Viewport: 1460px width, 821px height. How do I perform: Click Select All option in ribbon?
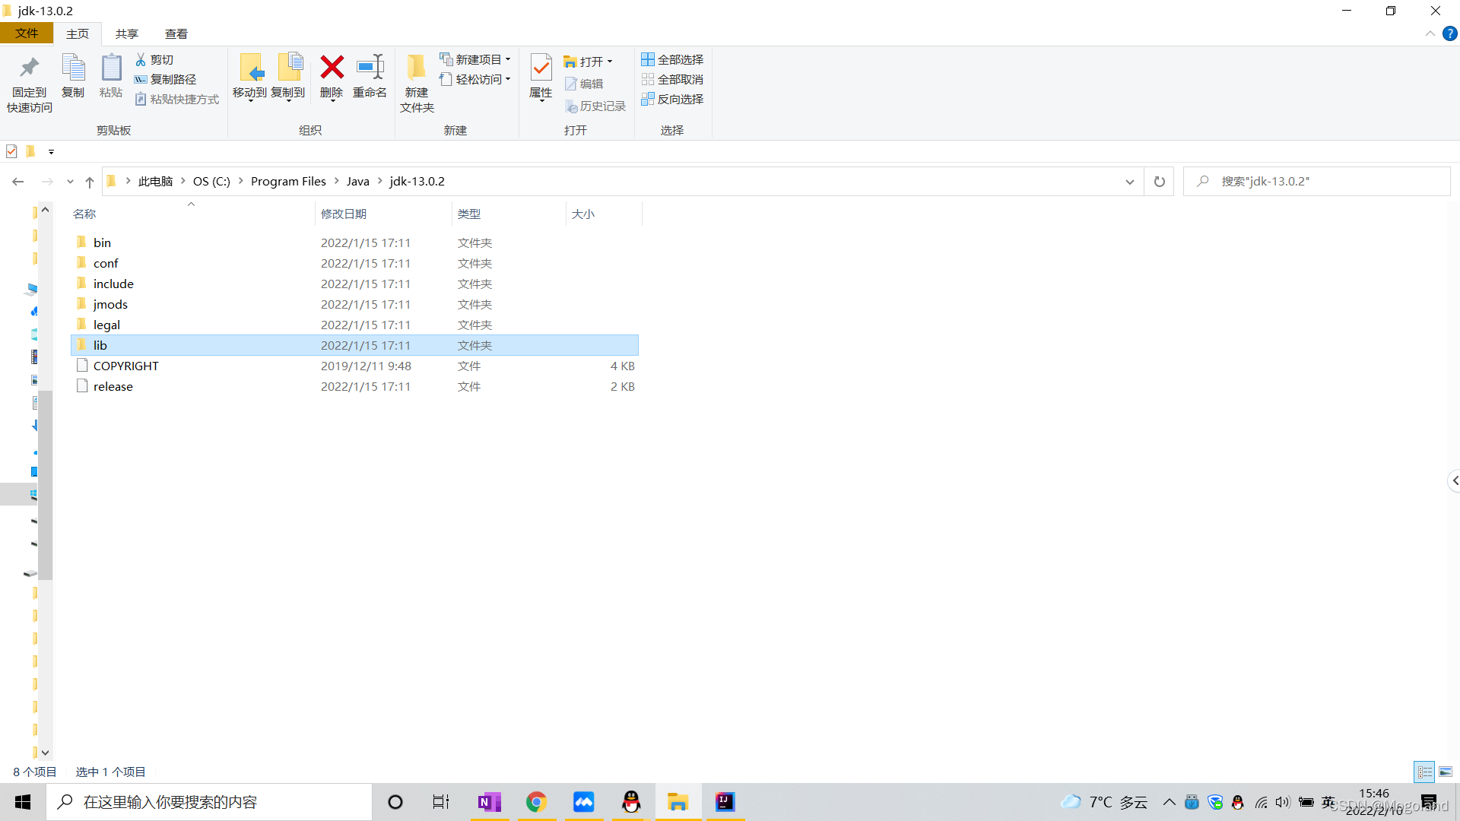pos(672,59)
